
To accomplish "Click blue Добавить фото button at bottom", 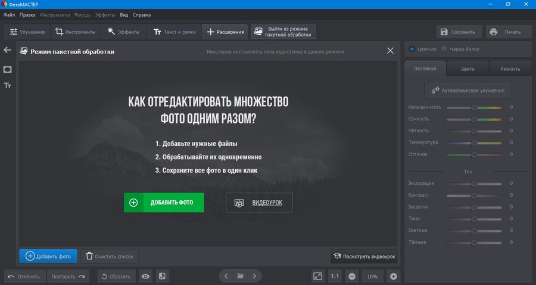I will (x=48, y=256).
